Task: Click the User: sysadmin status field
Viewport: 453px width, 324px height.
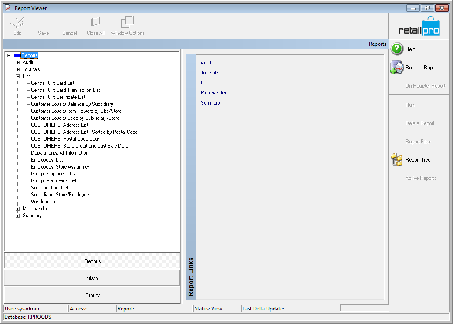Action: click(36, 309)
